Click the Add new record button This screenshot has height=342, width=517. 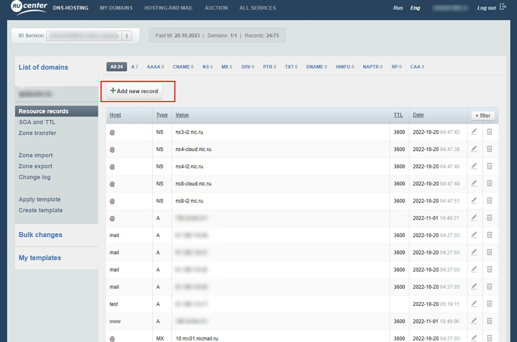(134, 91)
